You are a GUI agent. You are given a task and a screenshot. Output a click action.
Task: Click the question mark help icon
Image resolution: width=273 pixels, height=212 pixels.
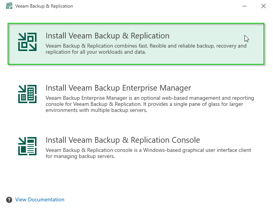(x=9, y=200)
